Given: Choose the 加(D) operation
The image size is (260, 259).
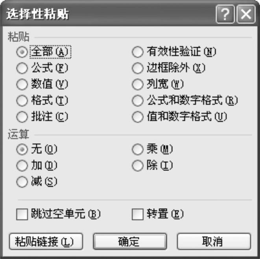Looking at the screenshot, I should point(22,165).
